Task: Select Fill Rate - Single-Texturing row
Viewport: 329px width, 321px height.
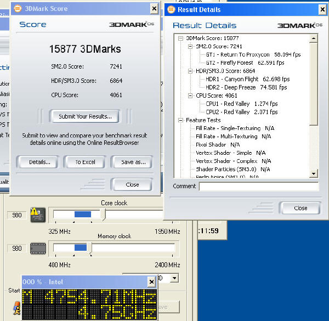Action: (x=235, y=128)
